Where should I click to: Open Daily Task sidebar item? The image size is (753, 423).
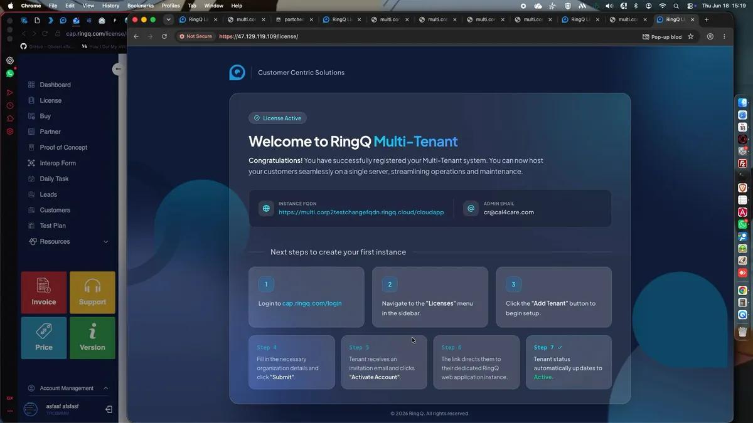[x=48, y=179]
